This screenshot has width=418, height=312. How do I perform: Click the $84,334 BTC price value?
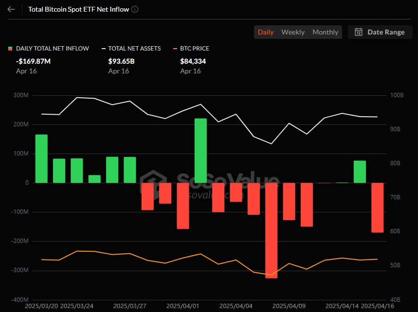coord(193,61)
